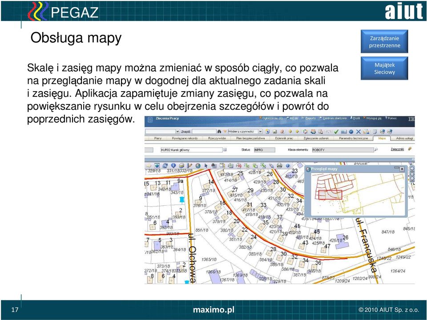Click the map toolbar binoculars find icon
427x320 pixels.
(214, 165)
